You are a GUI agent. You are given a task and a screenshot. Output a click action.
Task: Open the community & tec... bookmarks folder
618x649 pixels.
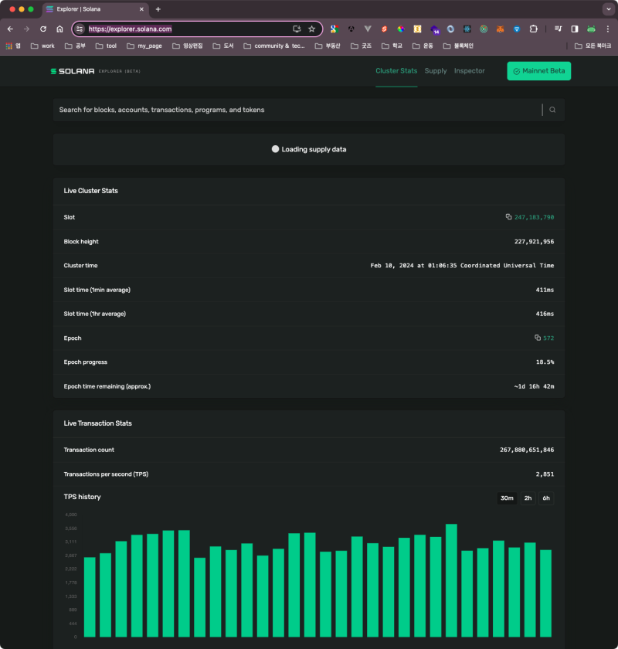274,46
